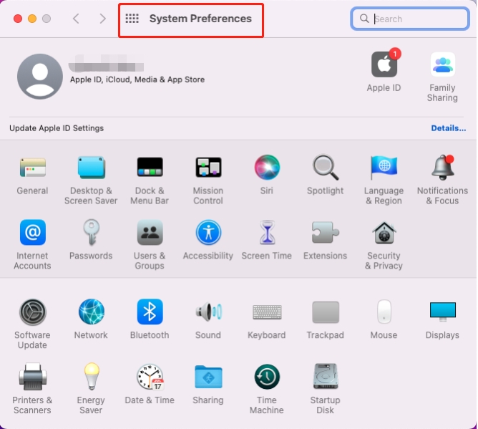Show all preferences using grid button

click(x=132, y=19)
